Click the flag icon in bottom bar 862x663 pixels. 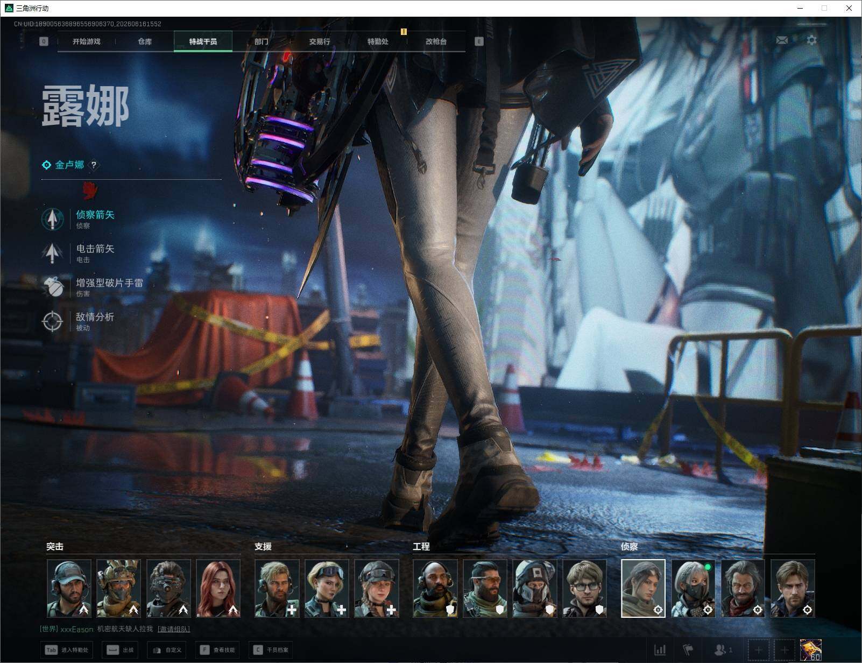click(x=688, y=650)
